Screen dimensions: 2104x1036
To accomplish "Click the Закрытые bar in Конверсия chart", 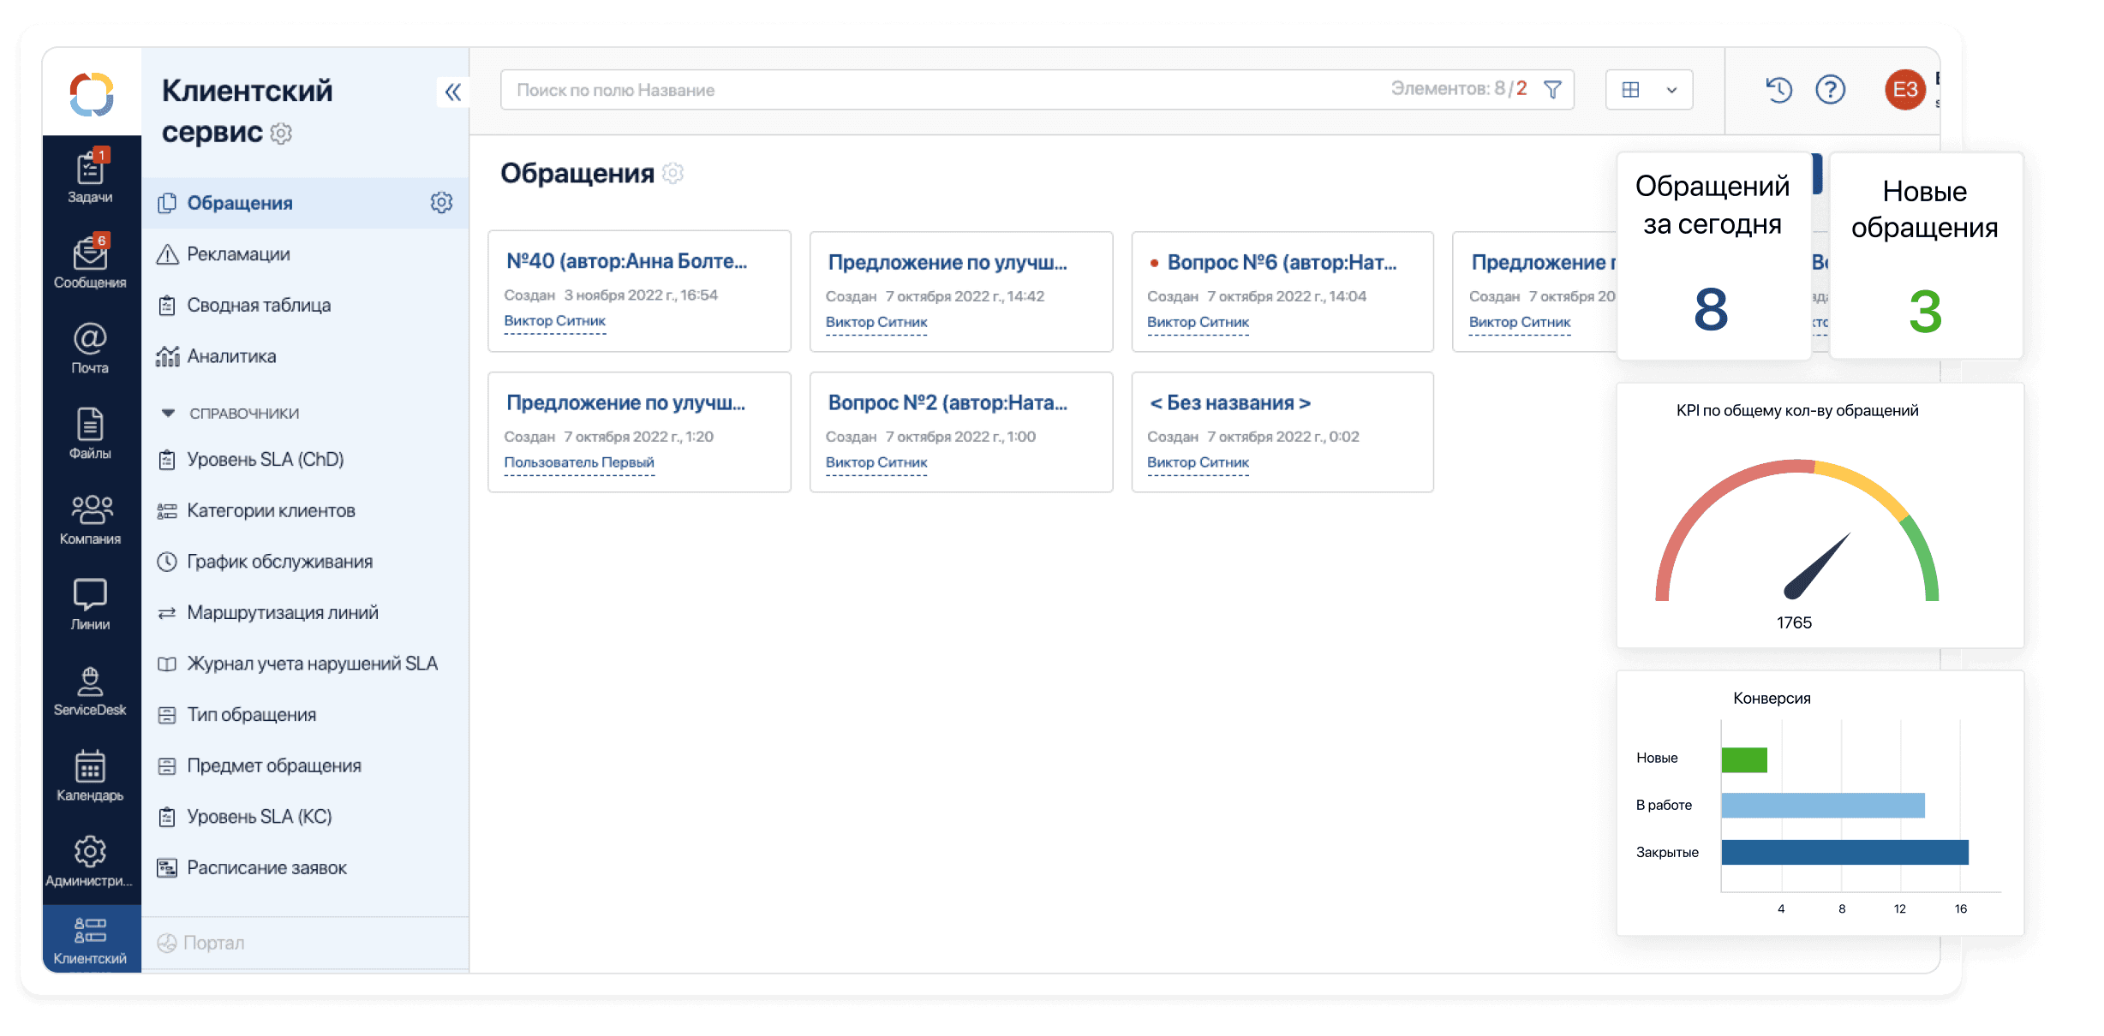I will click(1844, 853).
